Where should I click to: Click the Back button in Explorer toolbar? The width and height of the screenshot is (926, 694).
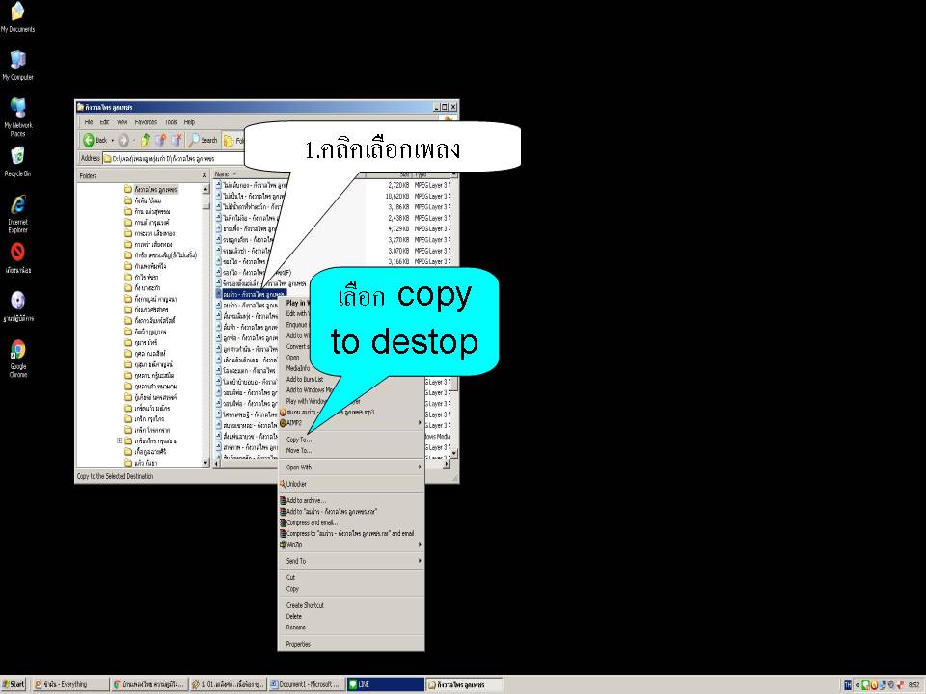pos(95,140)
